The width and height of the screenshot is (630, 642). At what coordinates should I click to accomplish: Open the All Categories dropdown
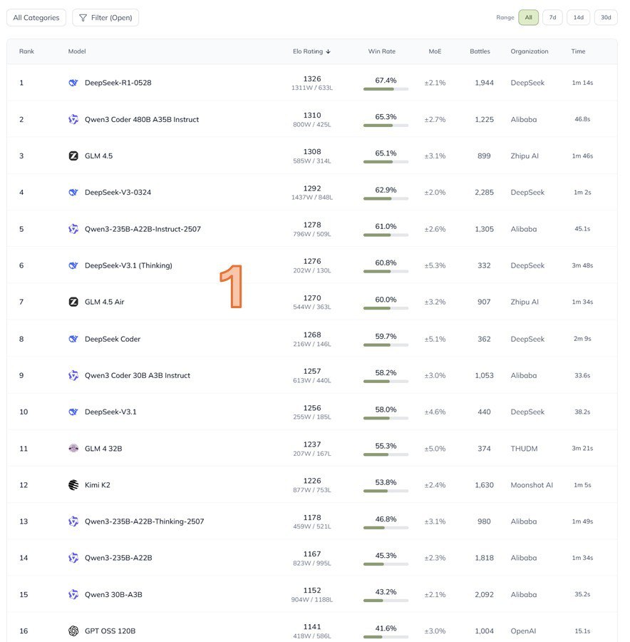(36, 18)
